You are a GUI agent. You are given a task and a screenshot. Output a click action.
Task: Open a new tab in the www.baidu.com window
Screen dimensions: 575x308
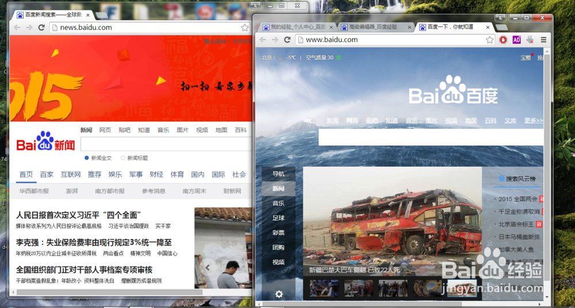(501, 28)
